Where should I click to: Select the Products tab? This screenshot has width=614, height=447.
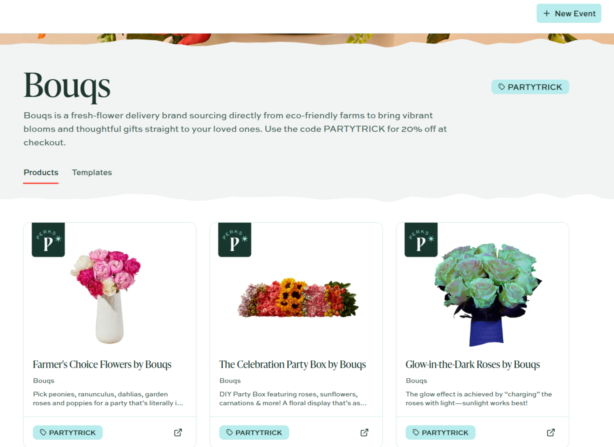coord(41,173)
